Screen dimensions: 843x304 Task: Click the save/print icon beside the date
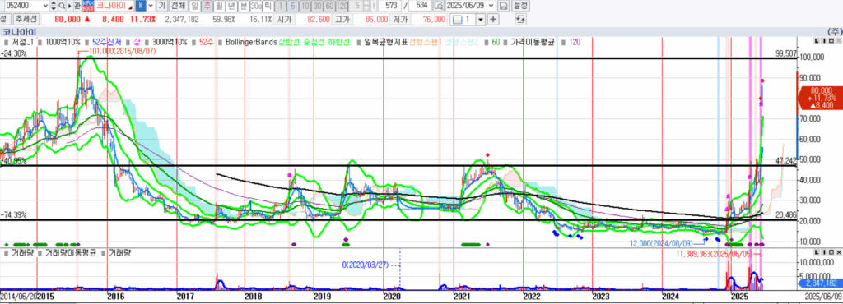click(x=503, y=6)
